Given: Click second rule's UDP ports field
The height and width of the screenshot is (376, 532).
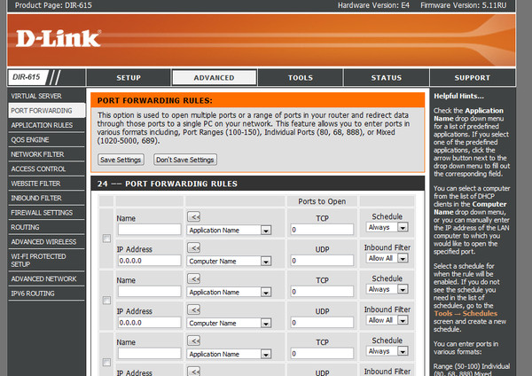Looking at the screenshot, I should point(322,323).
